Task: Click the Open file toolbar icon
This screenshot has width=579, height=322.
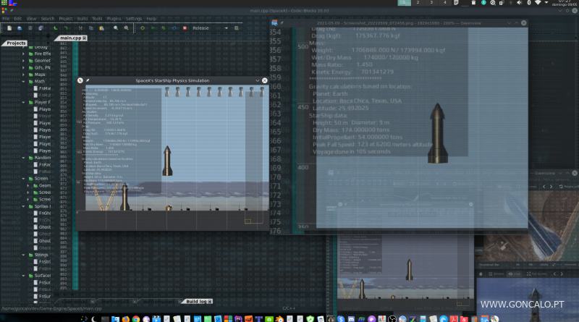Action: point(20,27)
